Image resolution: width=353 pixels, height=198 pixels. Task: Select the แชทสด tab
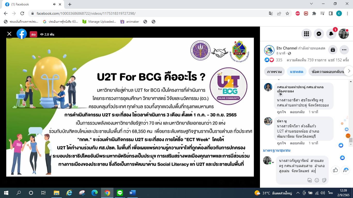tap(297, 71)
